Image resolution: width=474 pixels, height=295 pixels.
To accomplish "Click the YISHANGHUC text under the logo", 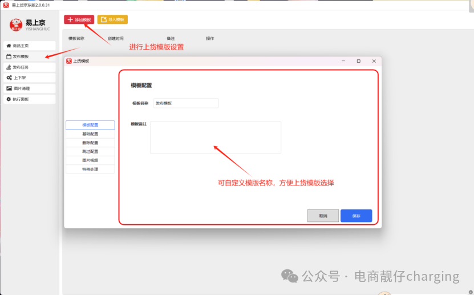I will pos(38,29).
